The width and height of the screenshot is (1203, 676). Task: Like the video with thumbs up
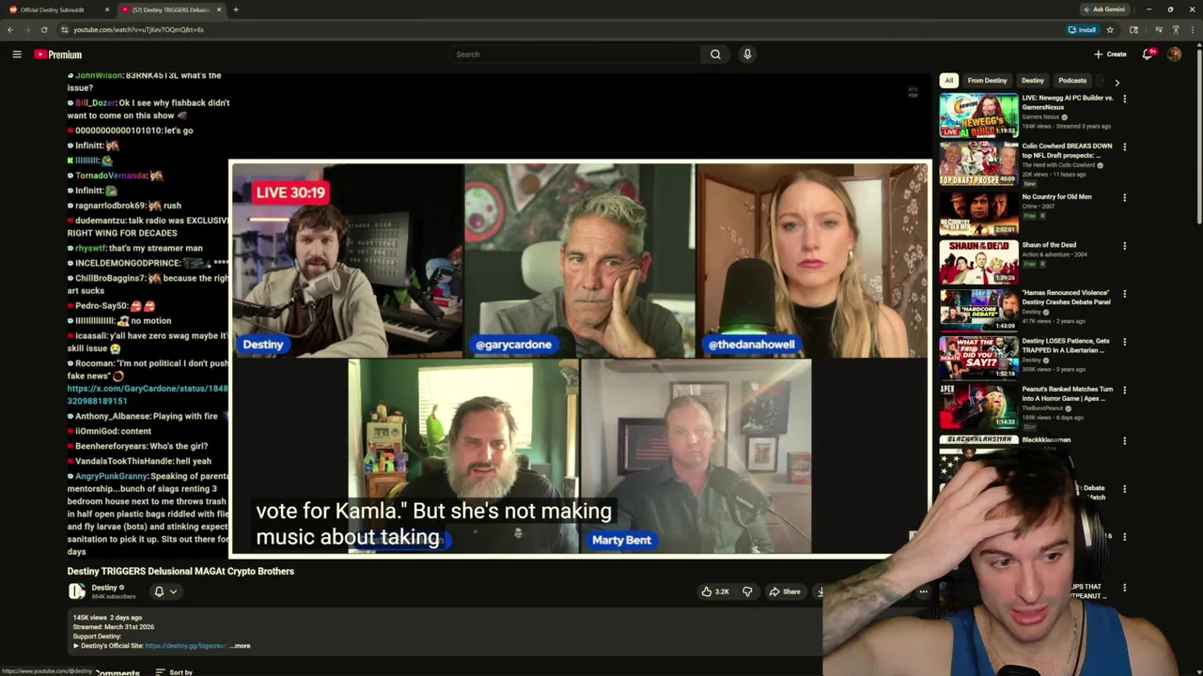(714, 591)
